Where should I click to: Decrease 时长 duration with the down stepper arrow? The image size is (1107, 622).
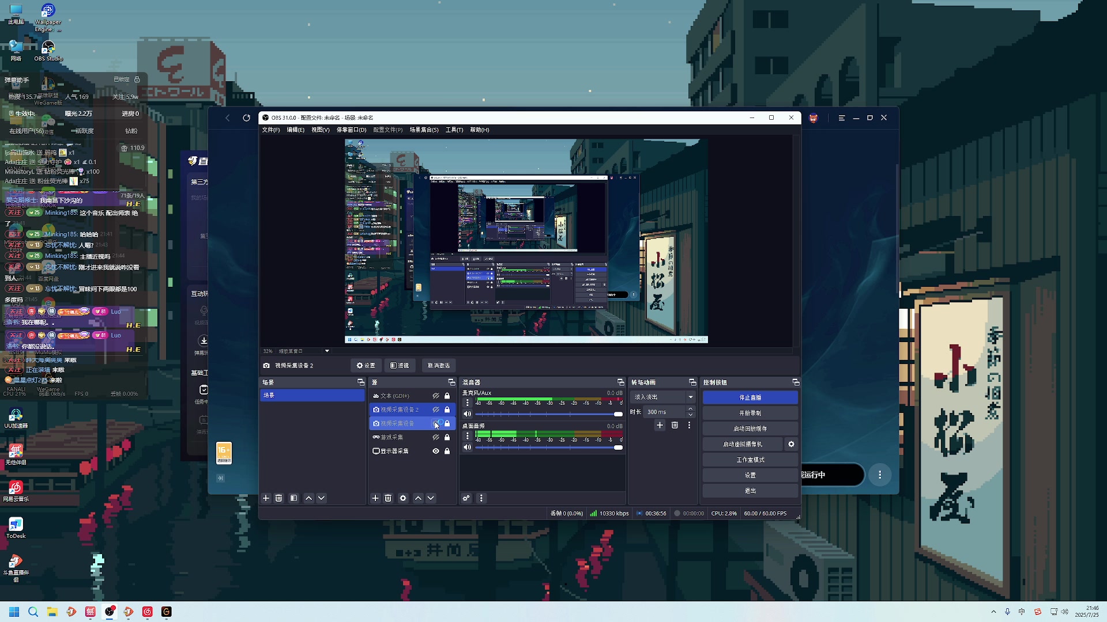click(690, 415)
